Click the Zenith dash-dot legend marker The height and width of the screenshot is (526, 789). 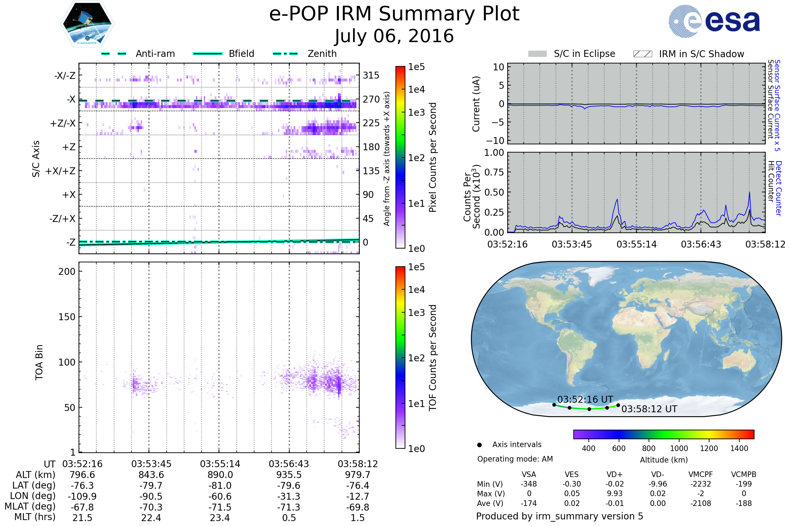point(285,54)
